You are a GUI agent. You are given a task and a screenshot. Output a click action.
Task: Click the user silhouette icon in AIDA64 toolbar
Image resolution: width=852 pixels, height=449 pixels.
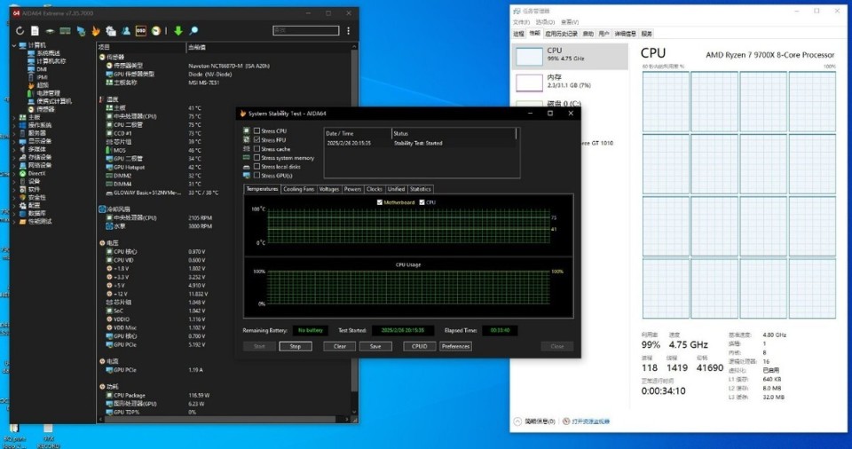pos(126,31)
